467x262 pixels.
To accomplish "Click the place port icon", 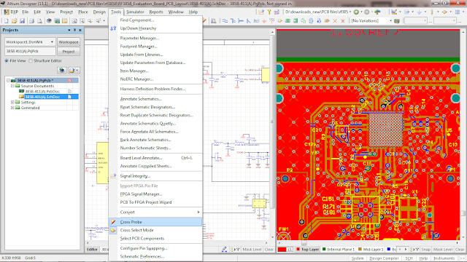I will (x=327, y=21).
